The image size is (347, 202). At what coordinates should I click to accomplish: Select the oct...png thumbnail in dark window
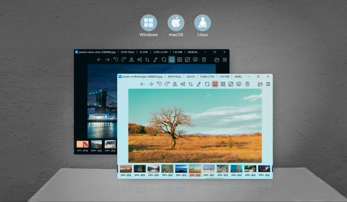pos(82,146)
